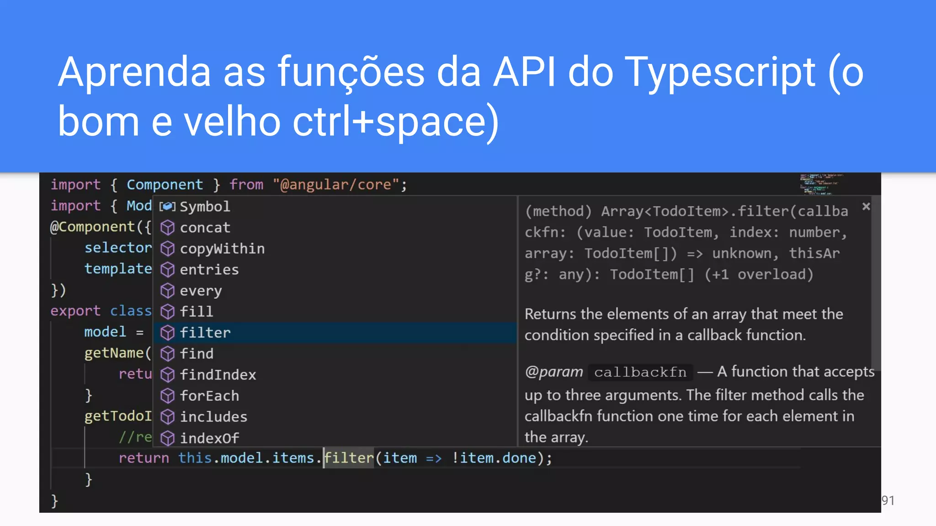The image size is (936, 526).
Task: Click the indexOf method cube icon
Action: tap(168, 438)
